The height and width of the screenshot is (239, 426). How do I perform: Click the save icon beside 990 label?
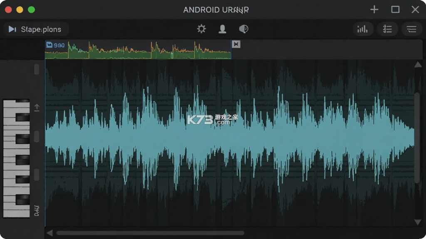click(x=49, y=44)
